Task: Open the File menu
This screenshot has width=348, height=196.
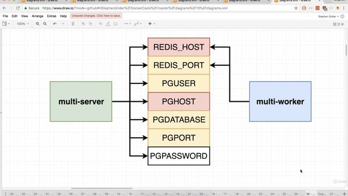Action: (5, 16)
